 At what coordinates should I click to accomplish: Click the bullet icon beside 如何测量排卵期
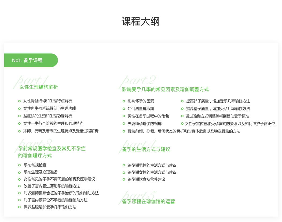124,109
